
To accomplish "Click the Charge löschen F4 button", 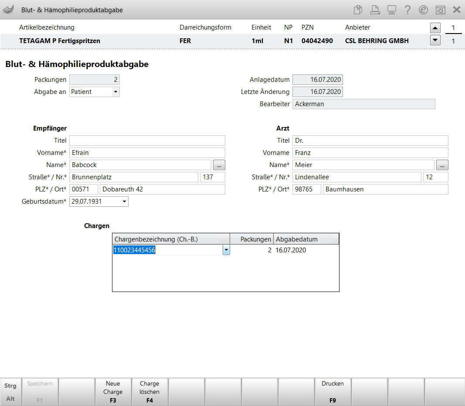I will 149,392.
